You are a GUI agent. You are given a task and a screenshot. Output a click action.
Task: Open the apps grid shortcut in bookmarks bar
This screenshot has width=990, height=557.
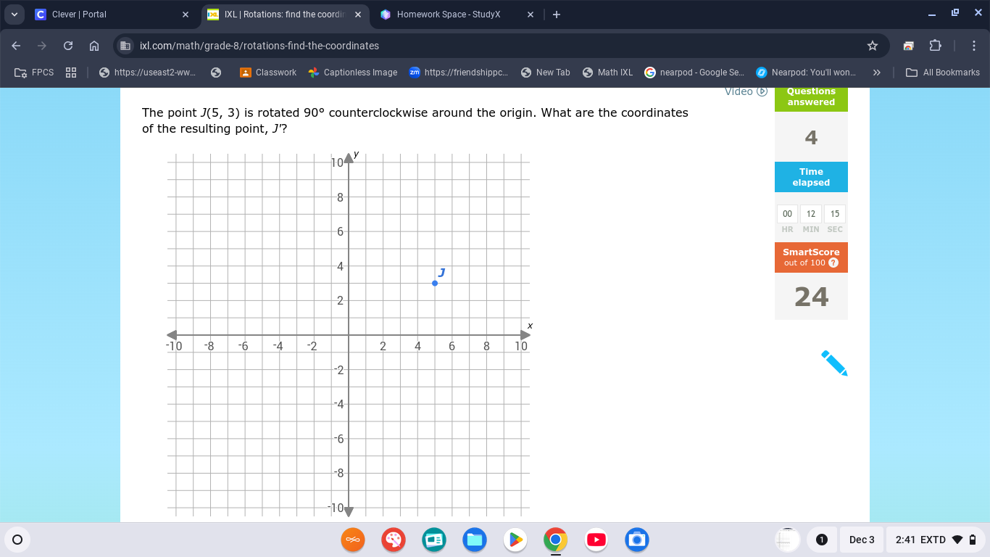71,73
